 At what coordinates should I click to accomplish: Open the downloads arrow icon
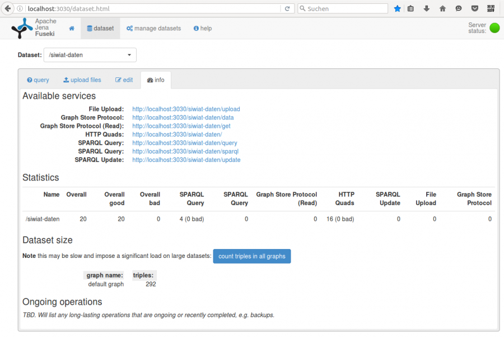427,8
